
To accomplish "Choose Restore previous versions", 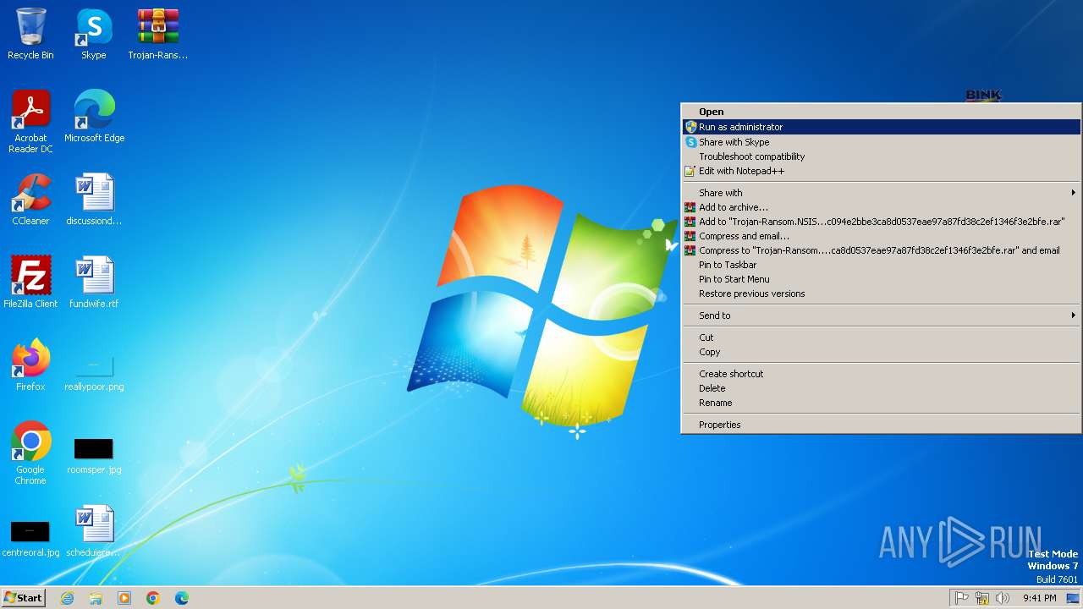I will point(881,294).
